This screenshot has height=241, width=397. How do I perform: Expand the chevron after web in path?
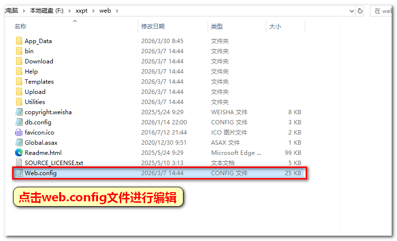pos(117,11)
